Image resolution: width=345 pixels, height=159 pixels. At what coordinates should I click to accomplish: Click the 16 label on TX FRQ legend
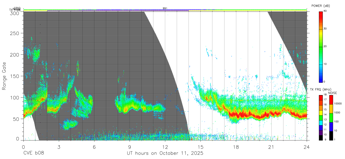(324, 104)
